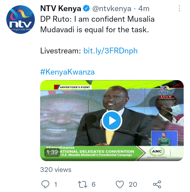Click the blue verified badge
This screenshot has height=192, width=190.
point(86,8)
